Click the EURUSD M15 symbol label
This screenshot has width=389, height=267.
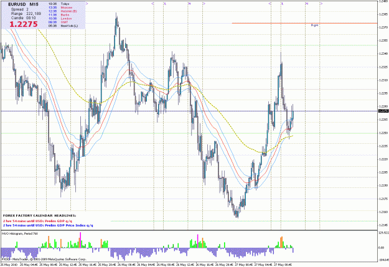tap(23, 4)
